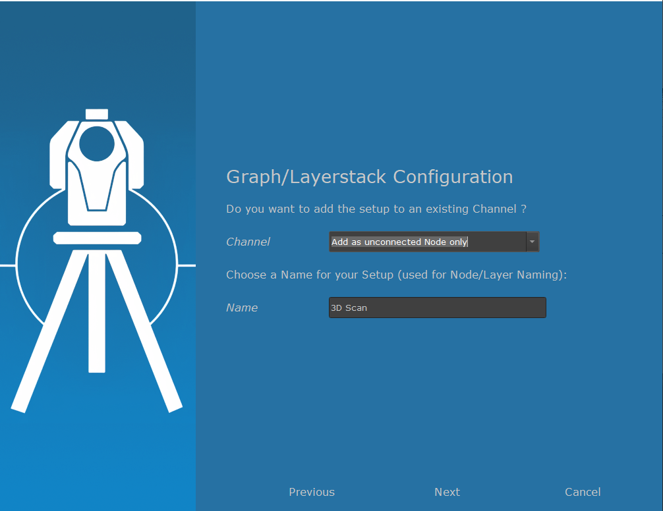
Task: Click the left tripod leg graphic
Action: click(46, 336)
